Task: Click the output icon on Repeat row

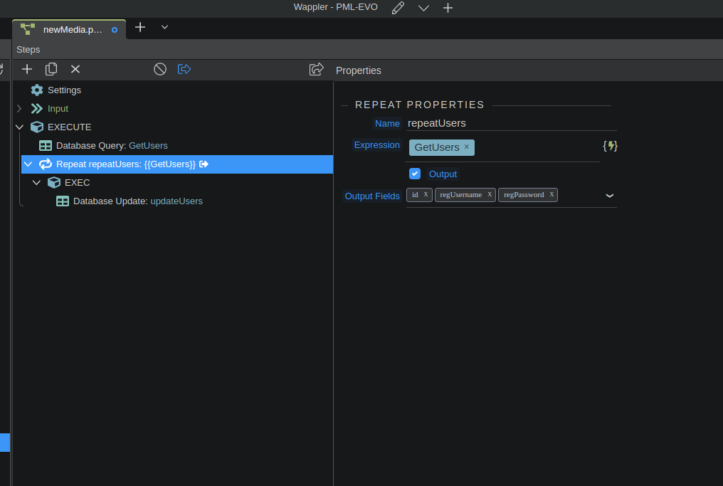Action: [204, 164]
